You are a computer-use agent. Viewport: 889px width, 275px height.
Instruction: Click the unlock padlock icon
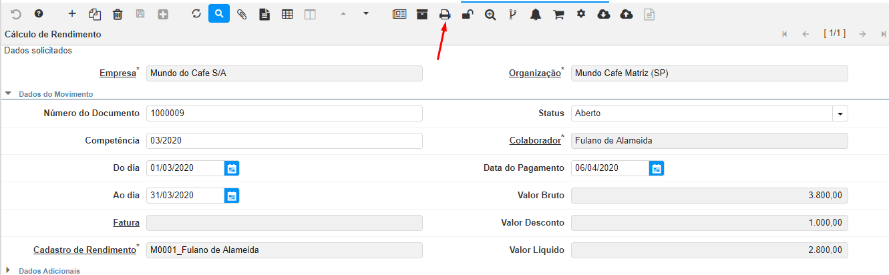click(x=468, y=13)
